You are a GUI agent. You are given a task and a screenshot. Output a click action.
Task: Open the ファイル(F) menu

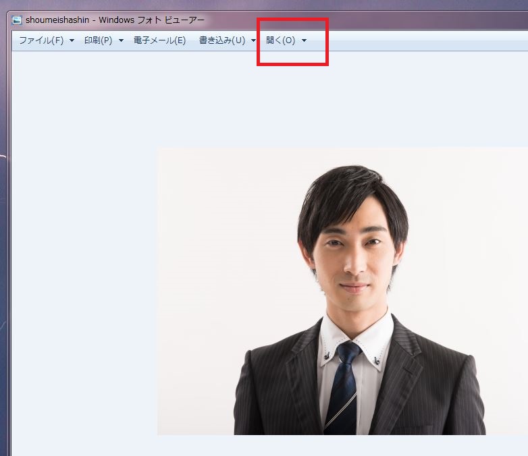pyautogui.click(x=41, y=40)
